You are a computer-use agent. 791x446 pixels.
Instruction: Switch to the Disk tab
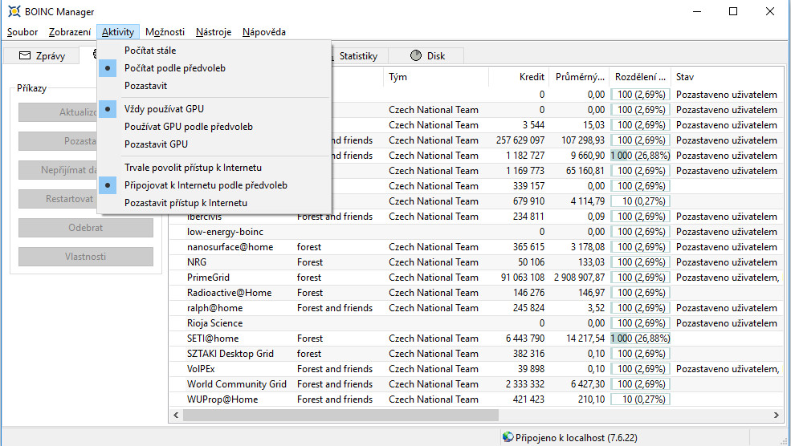[x=427, y=55]
